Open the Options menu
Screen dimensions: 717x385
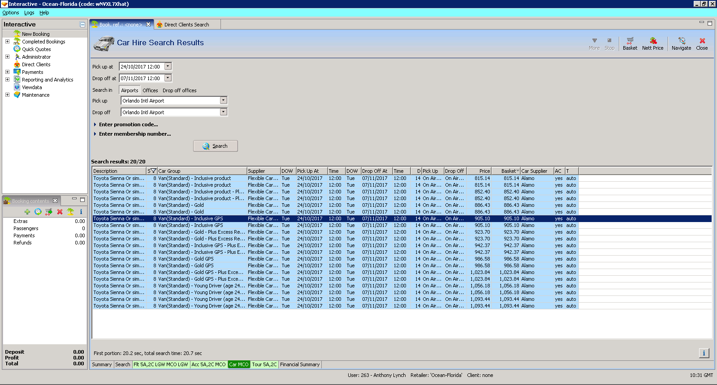pos(11,13)
